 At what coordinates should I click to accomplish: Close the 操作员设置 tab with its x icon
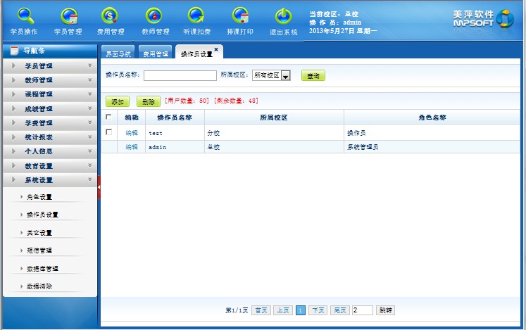216,49
